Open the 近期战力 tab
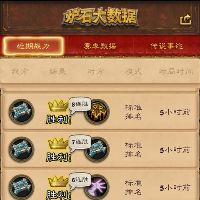This screenshot has height=200, width=200. pos(33,46)
